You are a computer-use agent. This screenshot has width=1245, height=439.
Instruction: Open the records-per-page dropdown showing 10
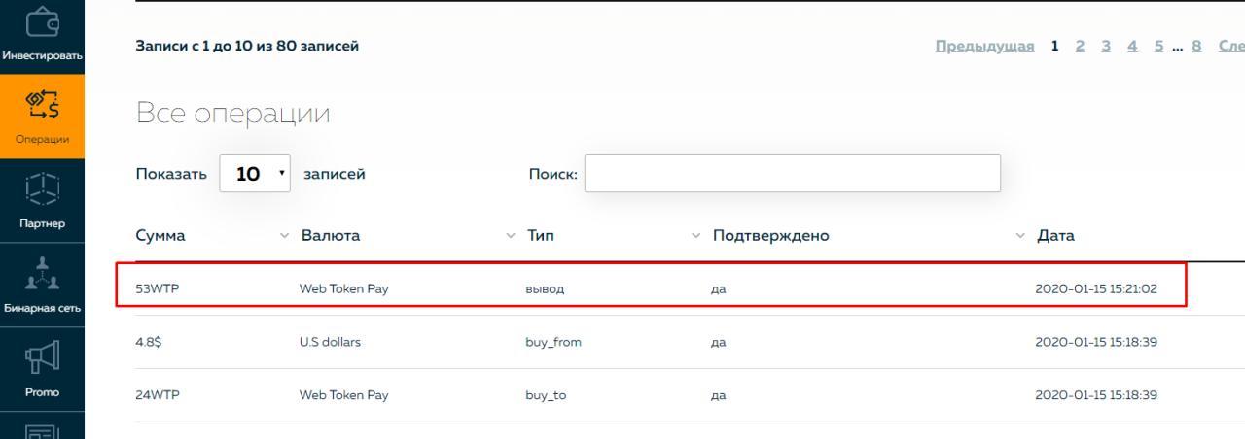pos(255,174)
